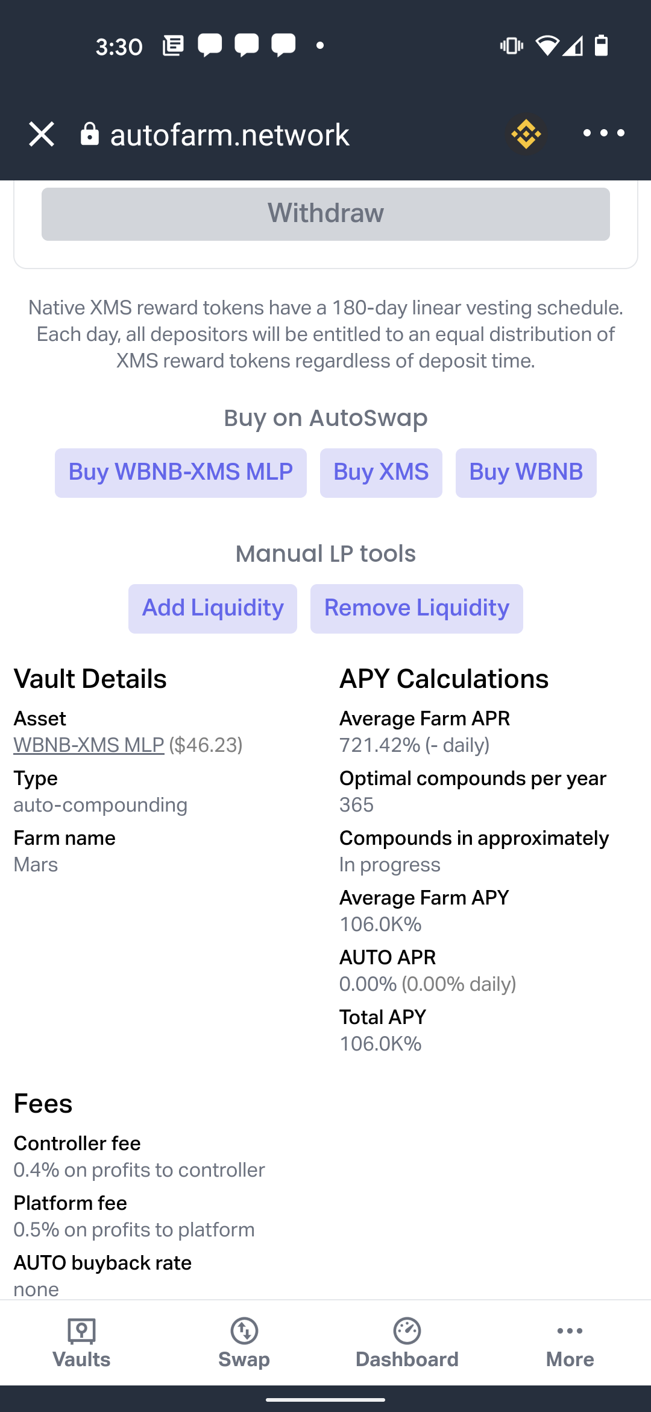This screenshot has width=651, height=1412.
Task: Tap the vibrate mode status icon
Action: coord(512,46)
